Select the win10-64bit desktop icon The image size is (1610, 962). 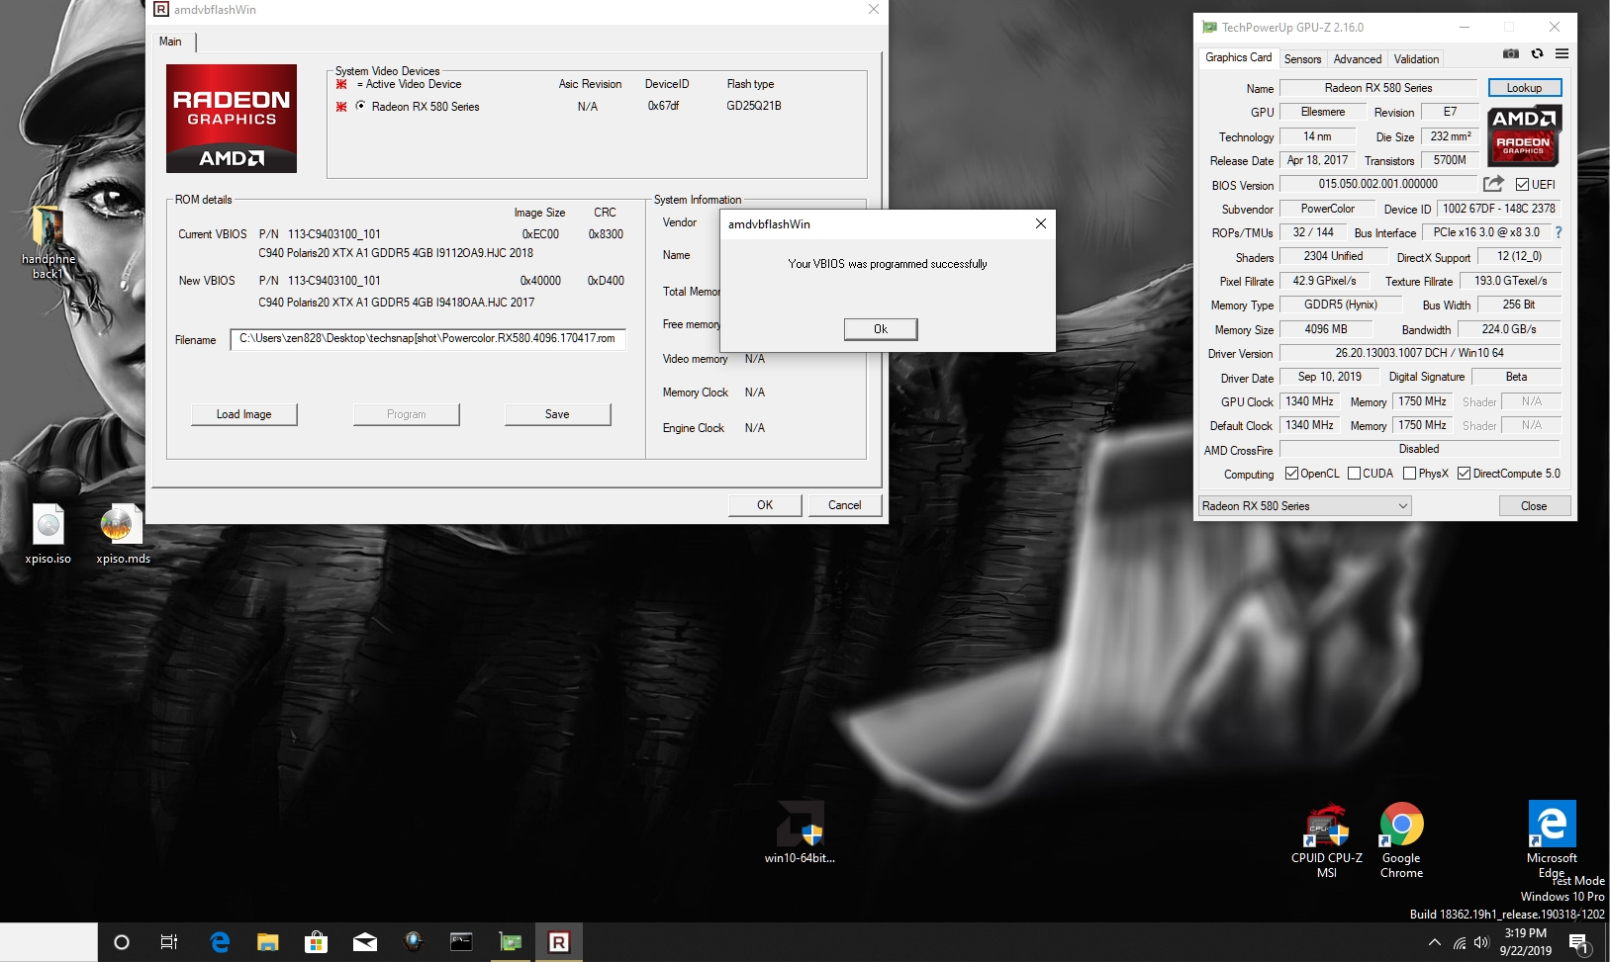point(800,832)
